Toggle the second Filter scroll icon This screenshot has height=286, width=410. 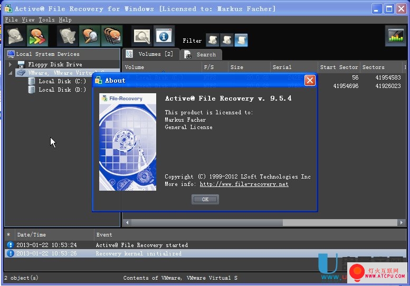point(227,40)
